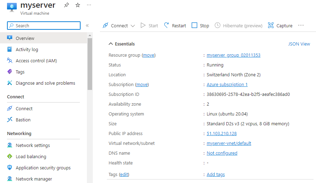Screen dimensions: 316x183
Task: Click the sidebar scrollbar up arrow
Action: pyautogui.click(x=90, y=35)
